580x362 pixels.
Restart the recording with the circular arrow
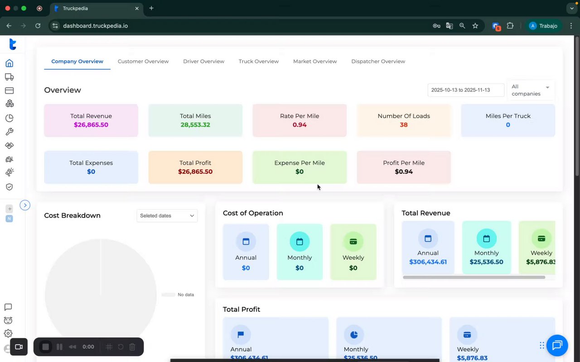[x=121, y=347]
